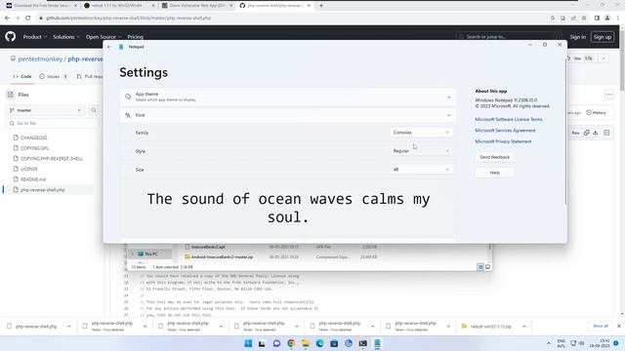Select Android-InsecureBankv2-master.zip in File Explorer
Screen dimensions: 625x351
pos(222,257)
